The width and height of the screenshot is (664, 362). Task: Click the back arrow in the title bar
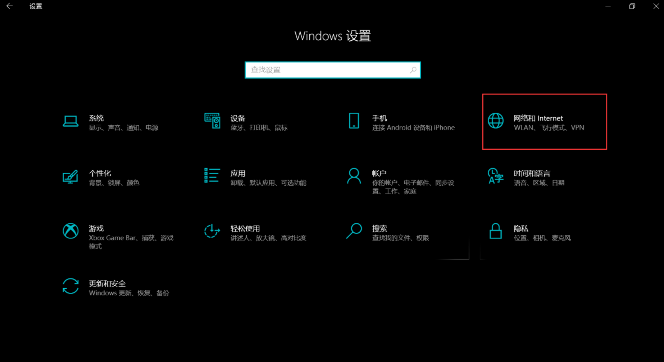pyautogui.click(x=9, y=6)
